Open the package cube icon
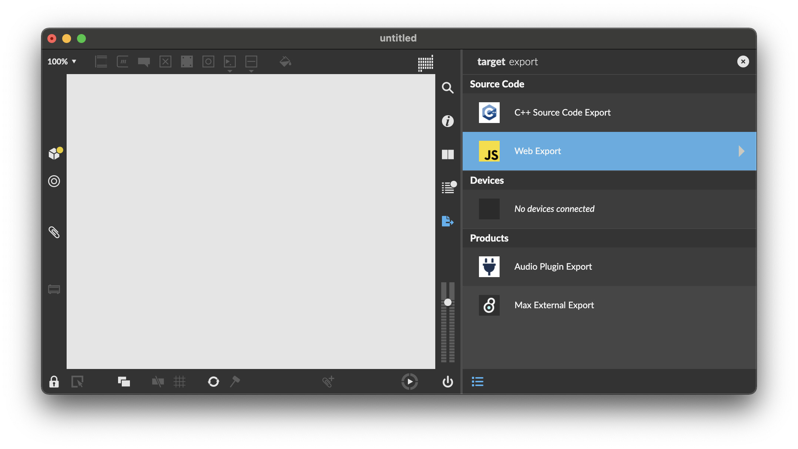 point(54,153)
